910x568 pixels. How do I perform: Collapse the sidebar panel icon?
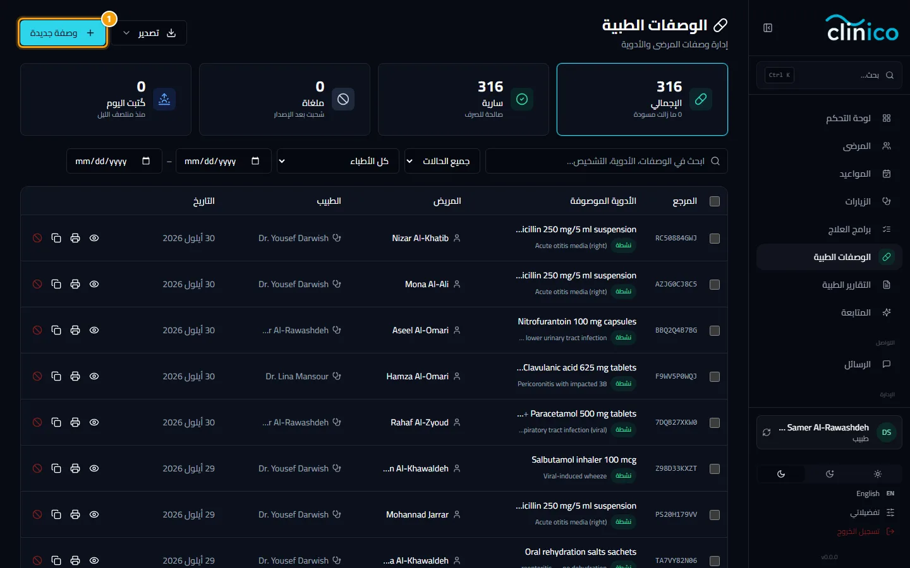(768, 28)
